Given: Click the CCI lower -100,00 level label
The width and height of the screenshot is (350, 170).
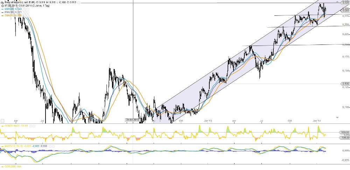Looking at the screenshot, I should pyautogui.click(x=345, y=138).
